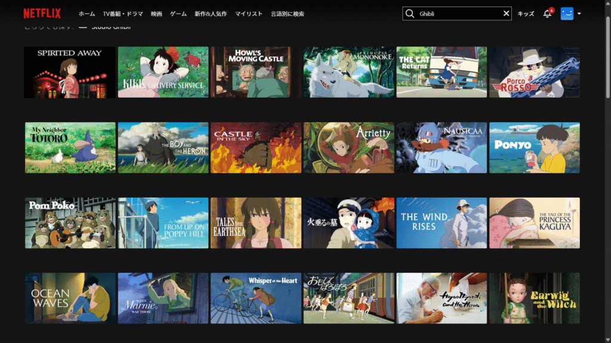Open the Porco Rosso thumbnail

tap(535, 72)
